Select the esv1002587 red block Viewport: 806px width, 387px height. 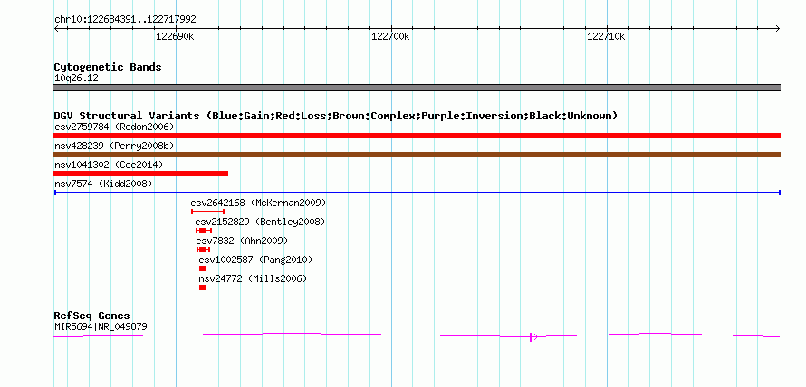[x=203, y=269]
